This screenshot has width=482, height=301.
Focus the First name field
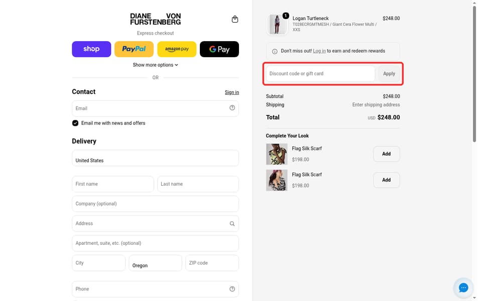(113, 184)
